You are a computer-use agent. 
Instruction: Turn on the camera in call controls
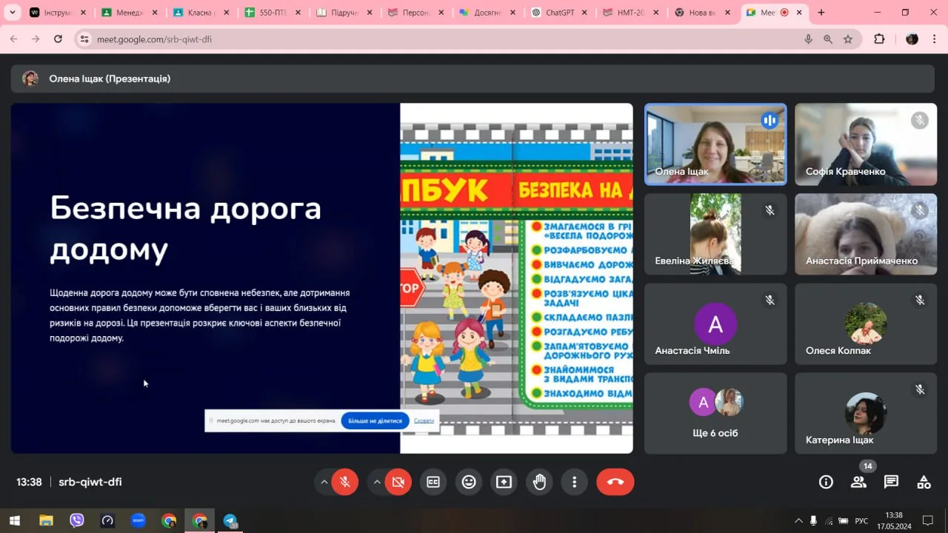(398, 482)
